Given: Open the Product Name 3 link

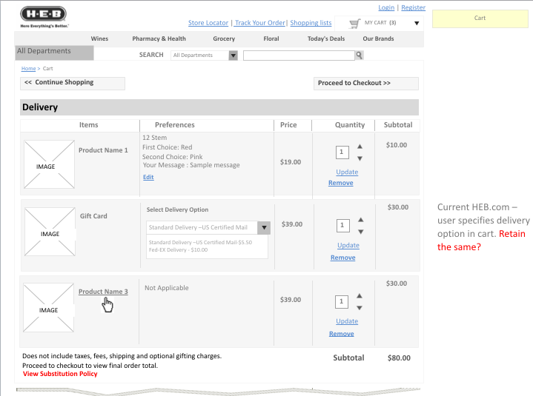Looking at the screenshot, I should [x=103, y=292].
